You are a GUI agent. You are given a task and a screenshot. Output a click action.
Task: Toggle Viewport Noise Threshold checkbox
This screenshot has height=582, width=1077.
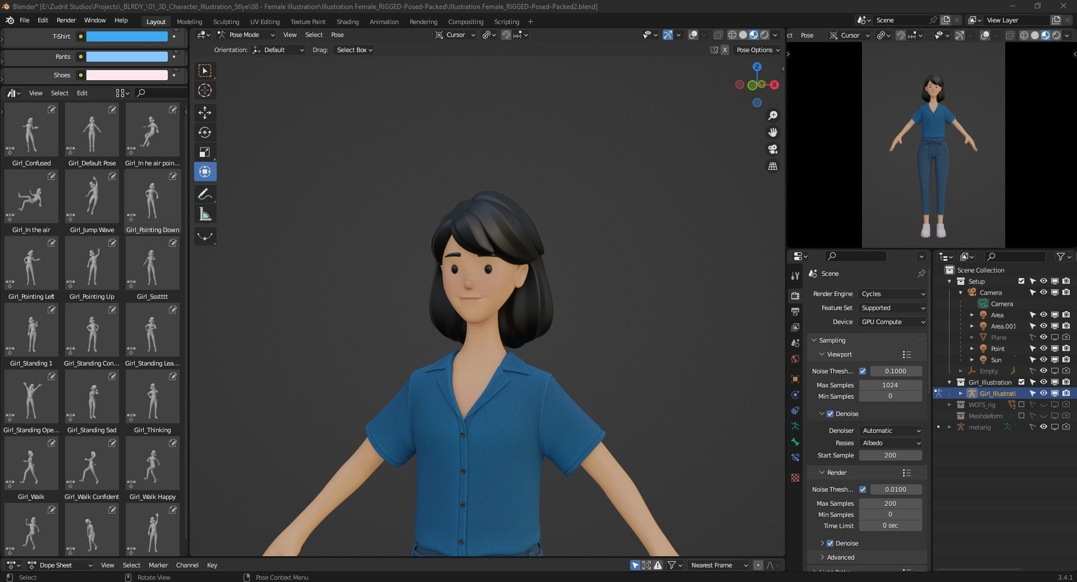pyautogui.click(x=863, y=371)
